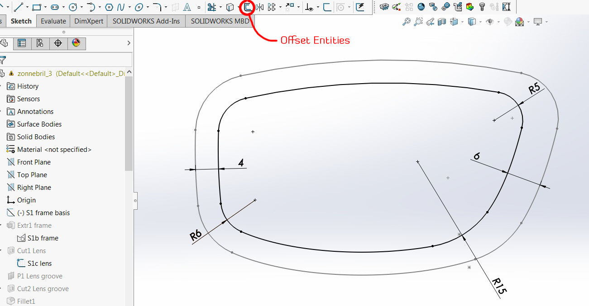589x306 pixels.
Task: Open the Circle tool dropdown arrow
Action: click(81, 7)
